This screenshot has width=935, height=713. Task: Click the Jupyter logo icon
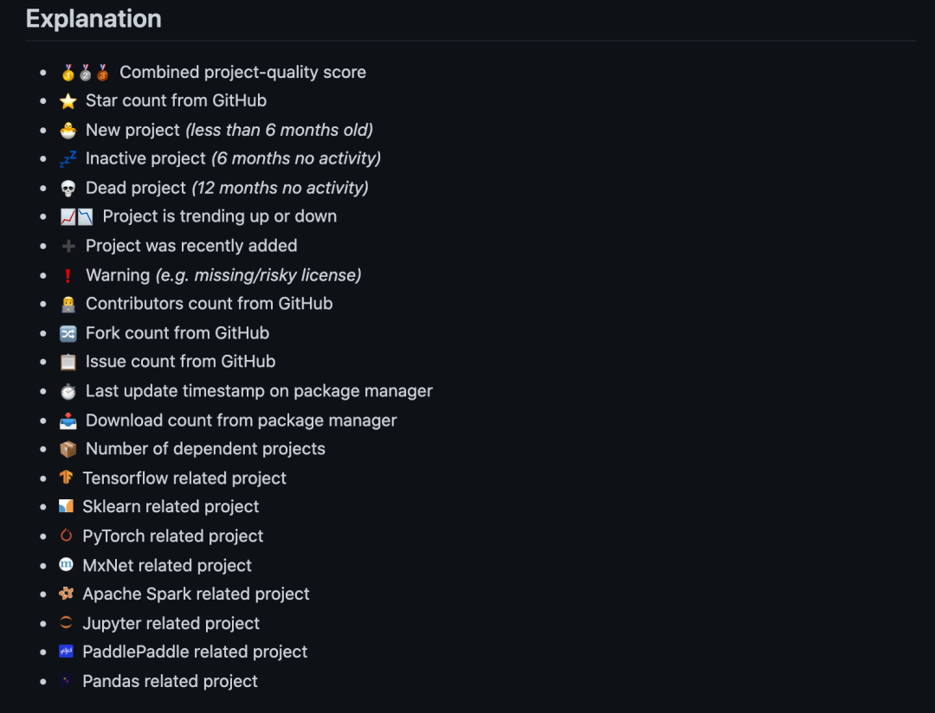tap(67, 623)
